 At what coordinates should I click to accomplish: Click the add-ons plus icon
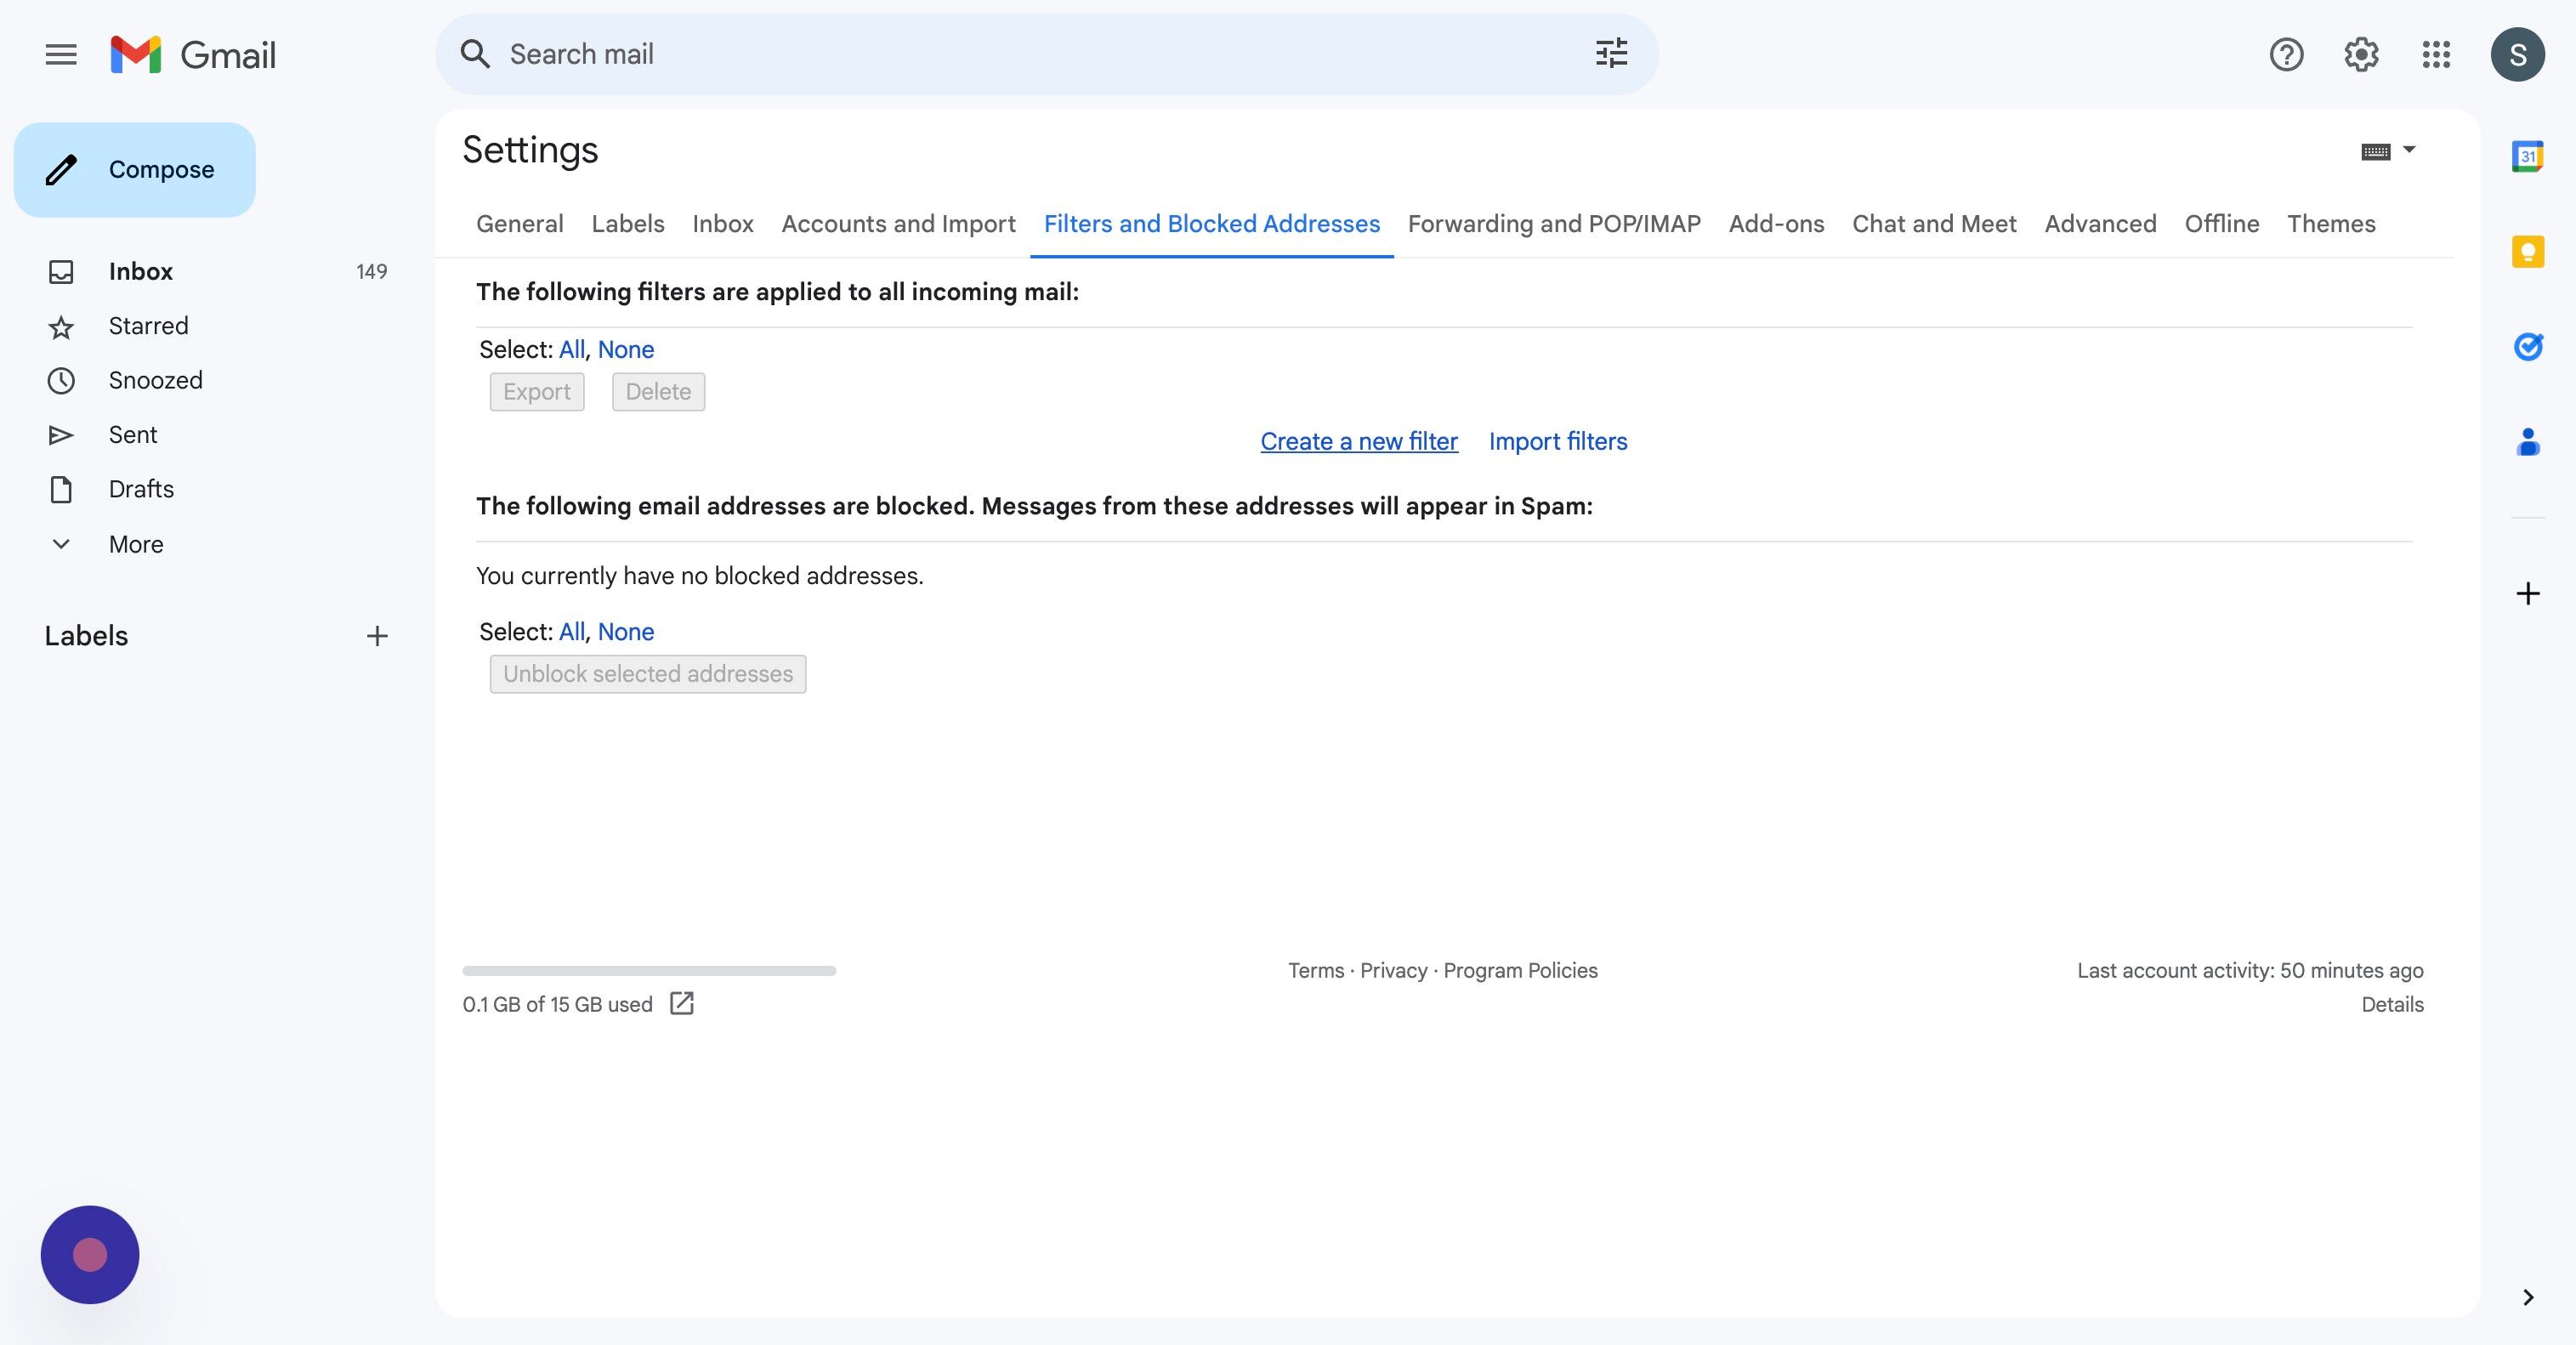(2527, 594)
